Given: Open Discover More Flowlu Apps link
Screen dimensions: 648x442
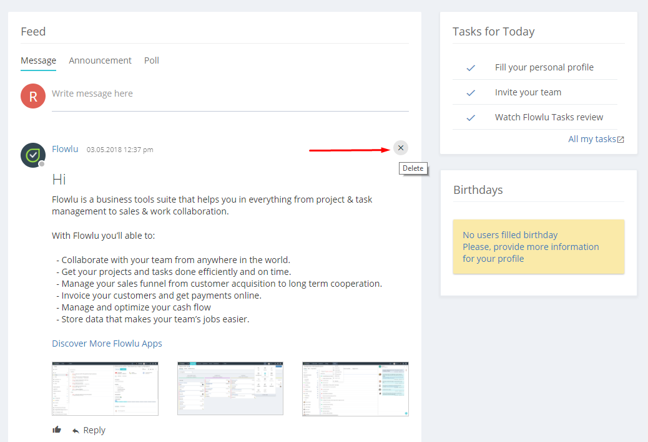Looking at the screenshot, I should (x=107, y=344).
